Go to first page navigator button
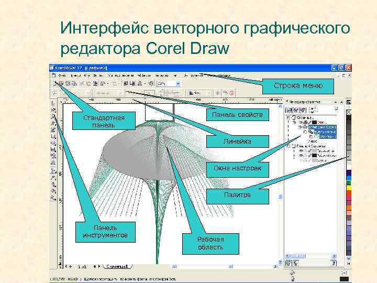This screenshot has height=283, width=377. (66, 267)
